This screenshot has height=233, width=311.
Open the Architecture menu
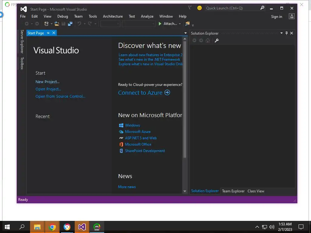pyautogui.click(x=113, y=16)
